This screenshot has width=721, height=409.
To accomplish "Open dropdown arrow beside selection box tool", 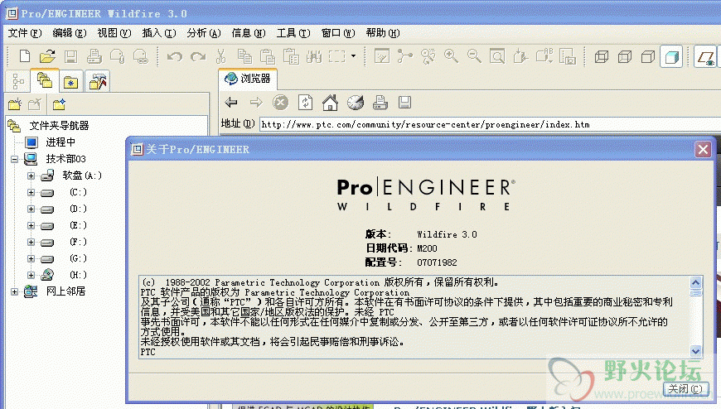I will (353, 56).
